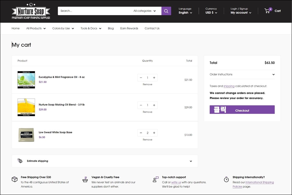This screenshot has height=195, width=292.
Task: Click the $13.00 line total
Action: 188,135
